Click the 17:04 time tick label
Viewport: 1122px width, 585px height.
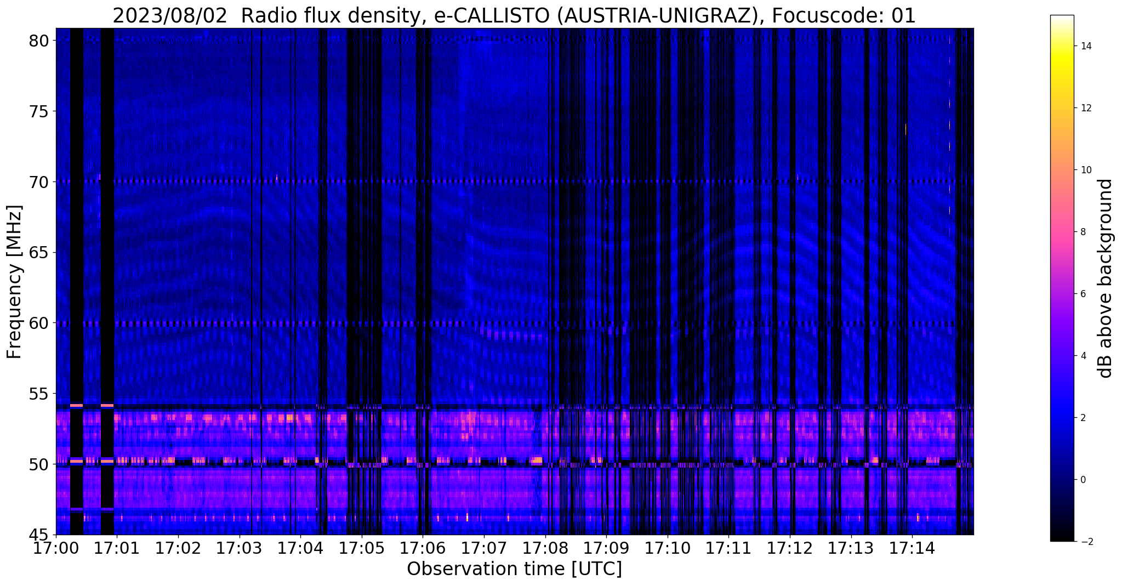tap(300, 548)
